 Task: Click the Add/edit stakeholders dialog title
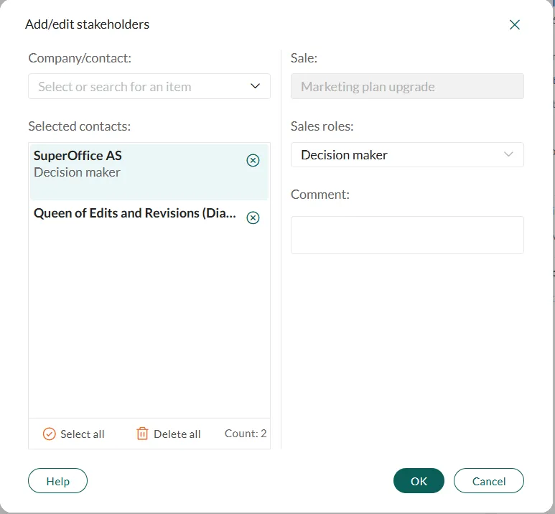click(87, 24)
